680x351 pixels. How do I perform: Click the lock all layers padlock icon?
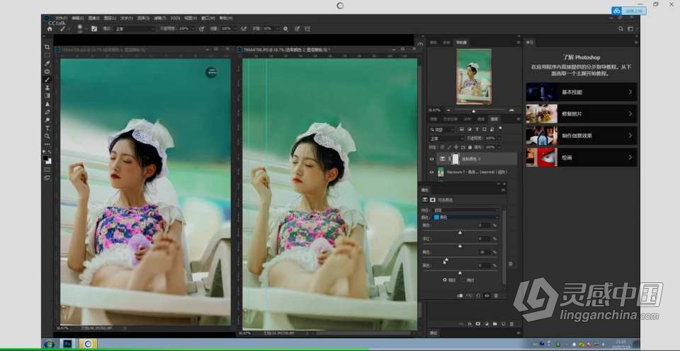pyautogui.click(x=470, y=147)
